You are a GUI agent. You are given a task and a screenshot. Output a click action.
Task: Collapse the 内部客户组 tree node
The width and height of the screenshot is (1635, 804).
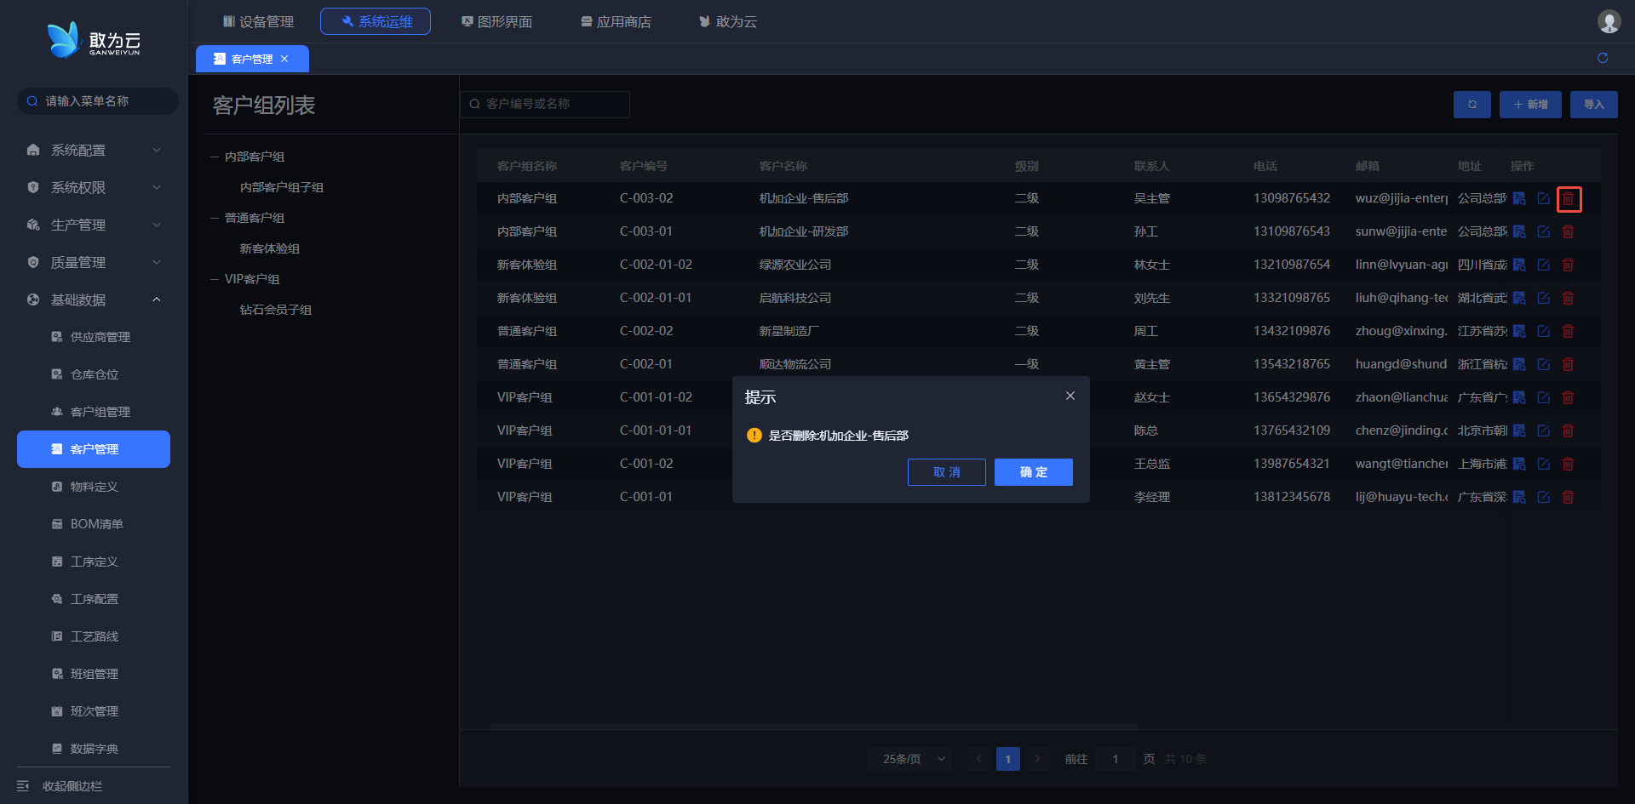[x=215, y=157]
